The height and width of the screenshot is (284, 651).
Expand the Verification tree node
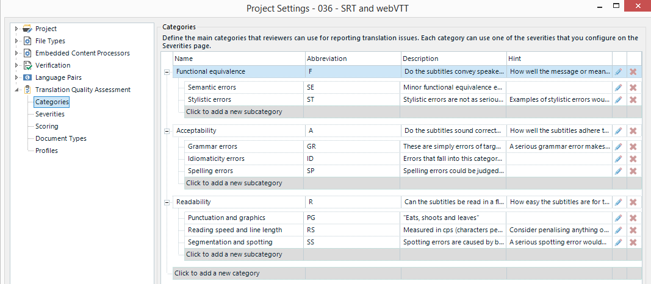(x=16, y=65)
